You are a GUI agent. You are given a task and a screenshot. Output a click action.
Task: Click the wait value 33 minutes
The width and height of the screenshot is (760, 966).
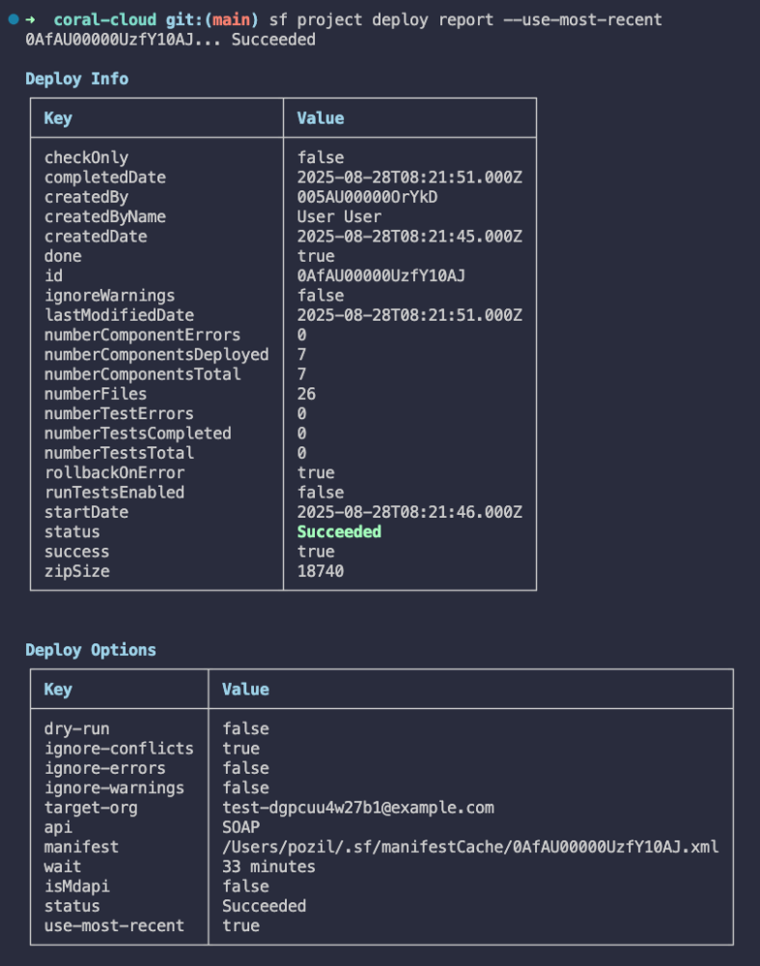coord(268,867)
